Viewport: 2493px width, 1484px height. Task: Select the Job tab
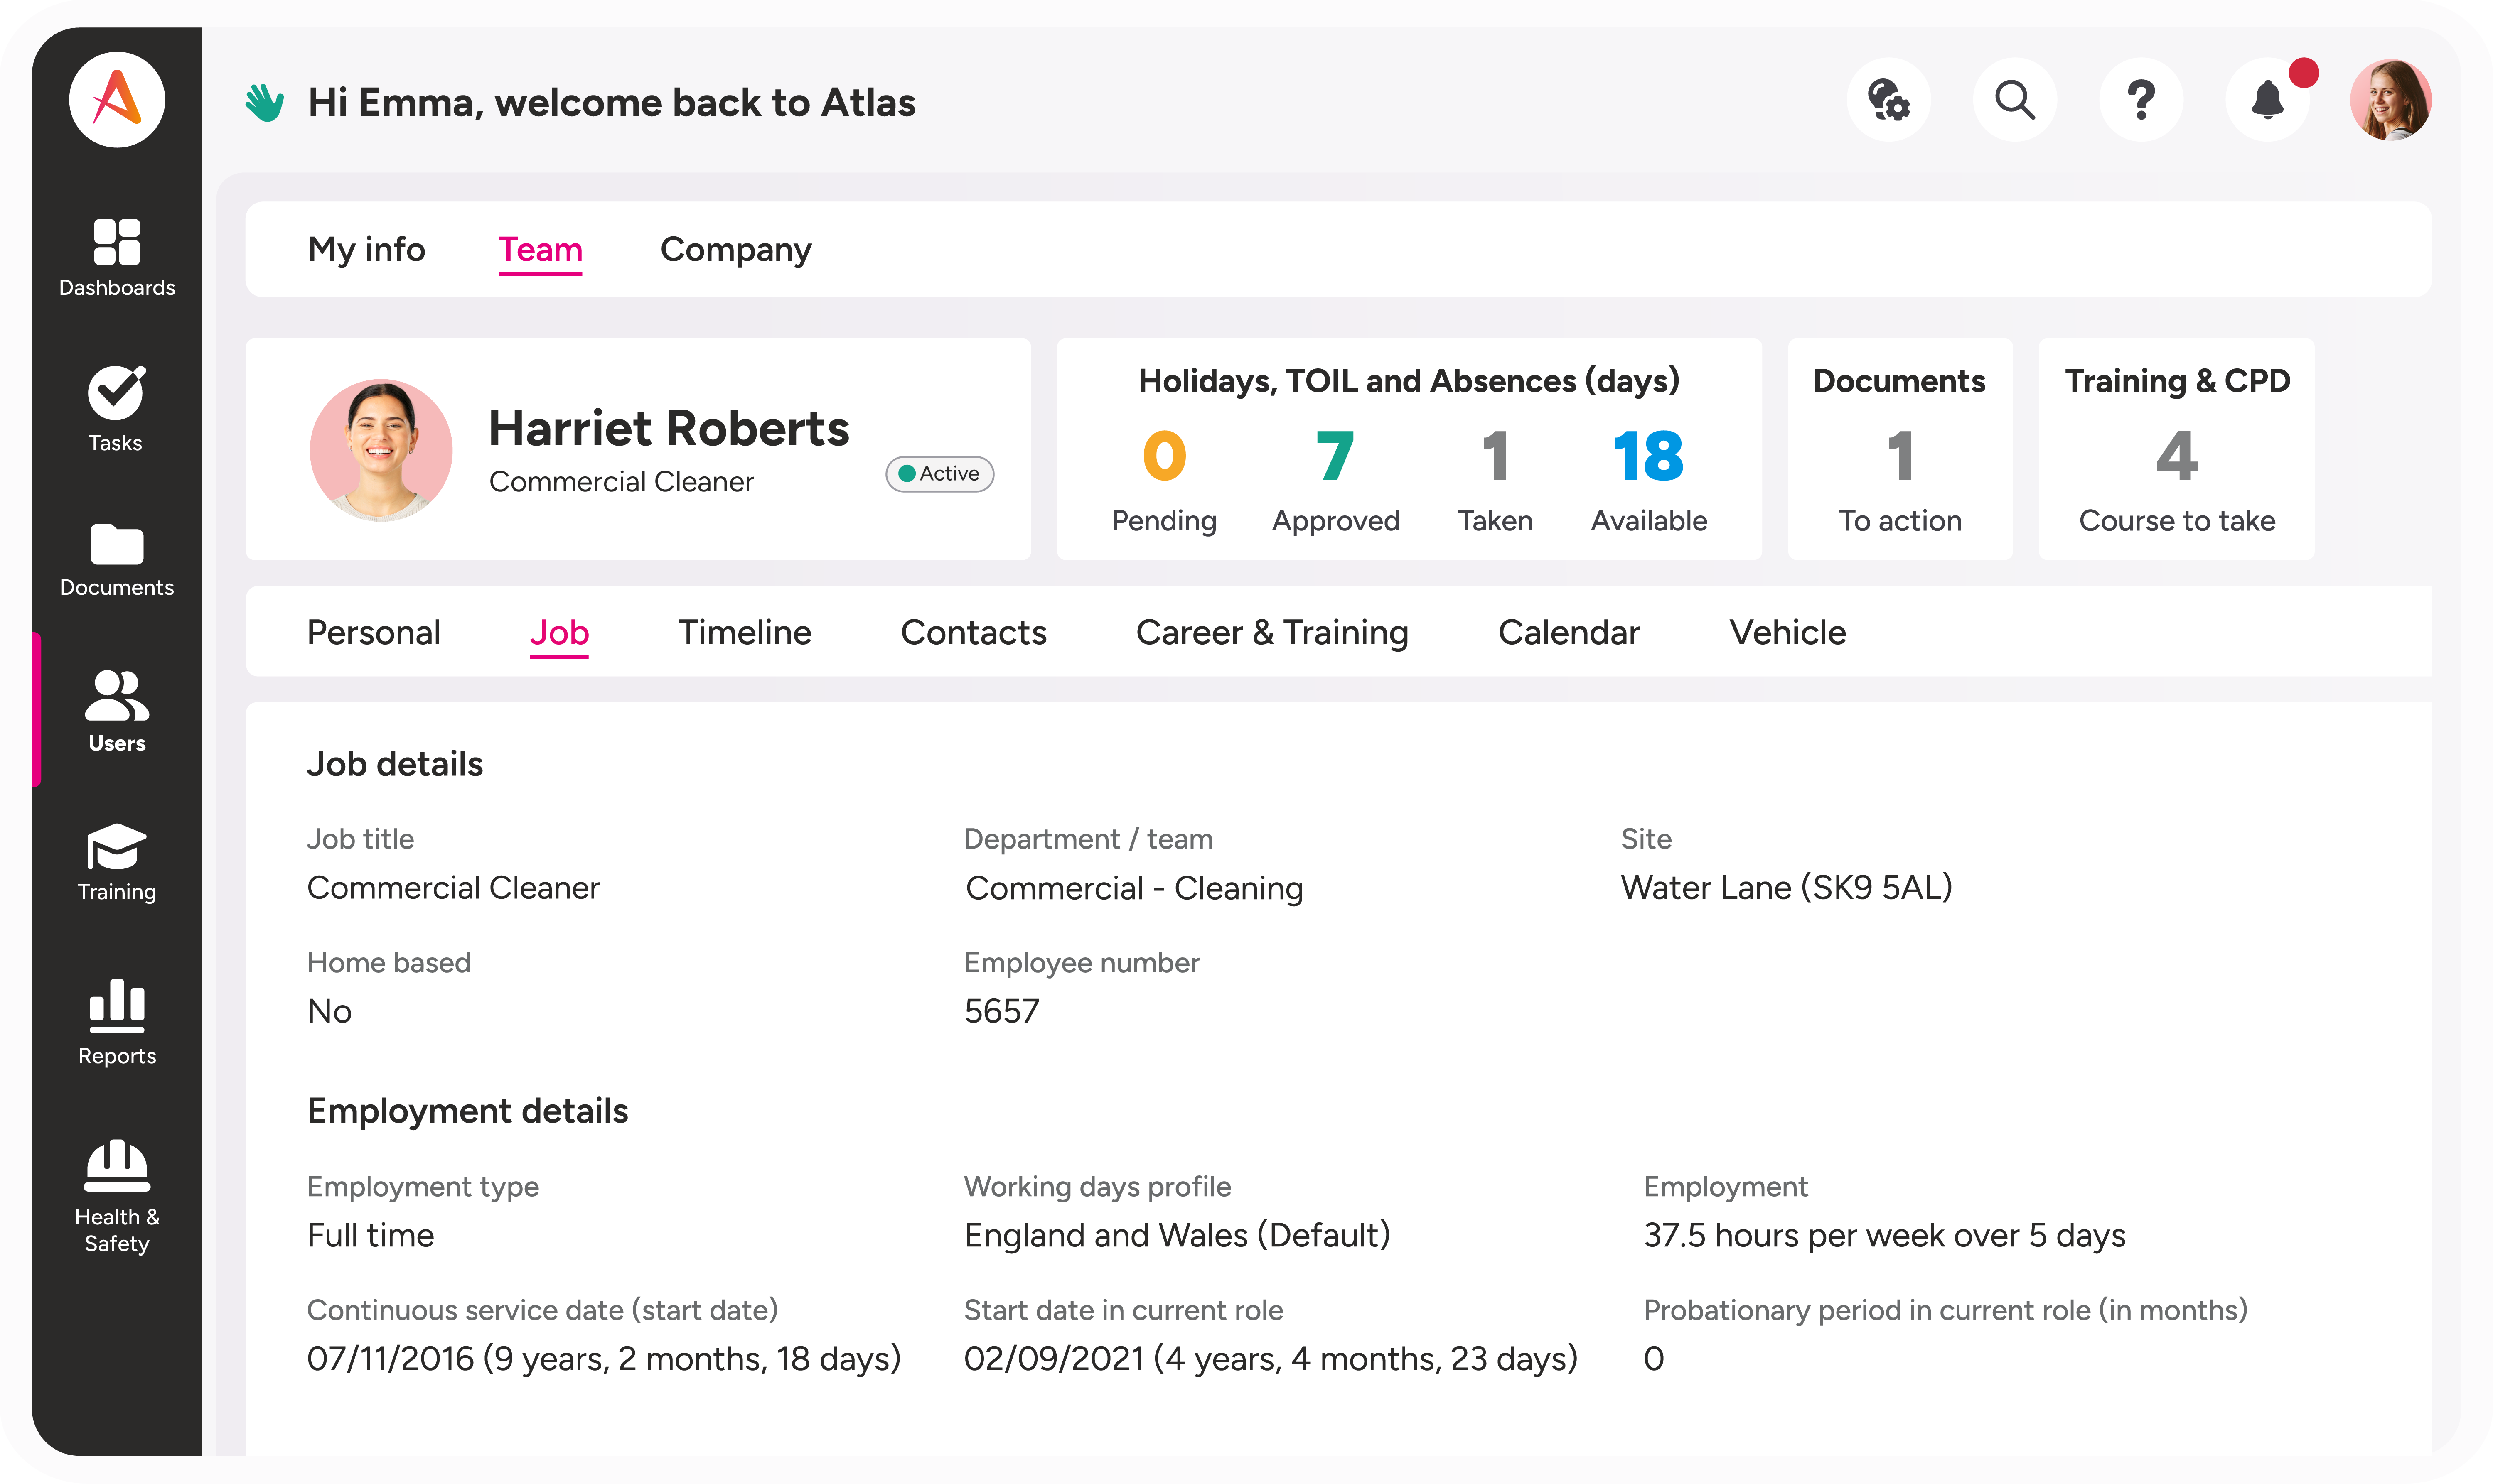[x=559, y=634]
